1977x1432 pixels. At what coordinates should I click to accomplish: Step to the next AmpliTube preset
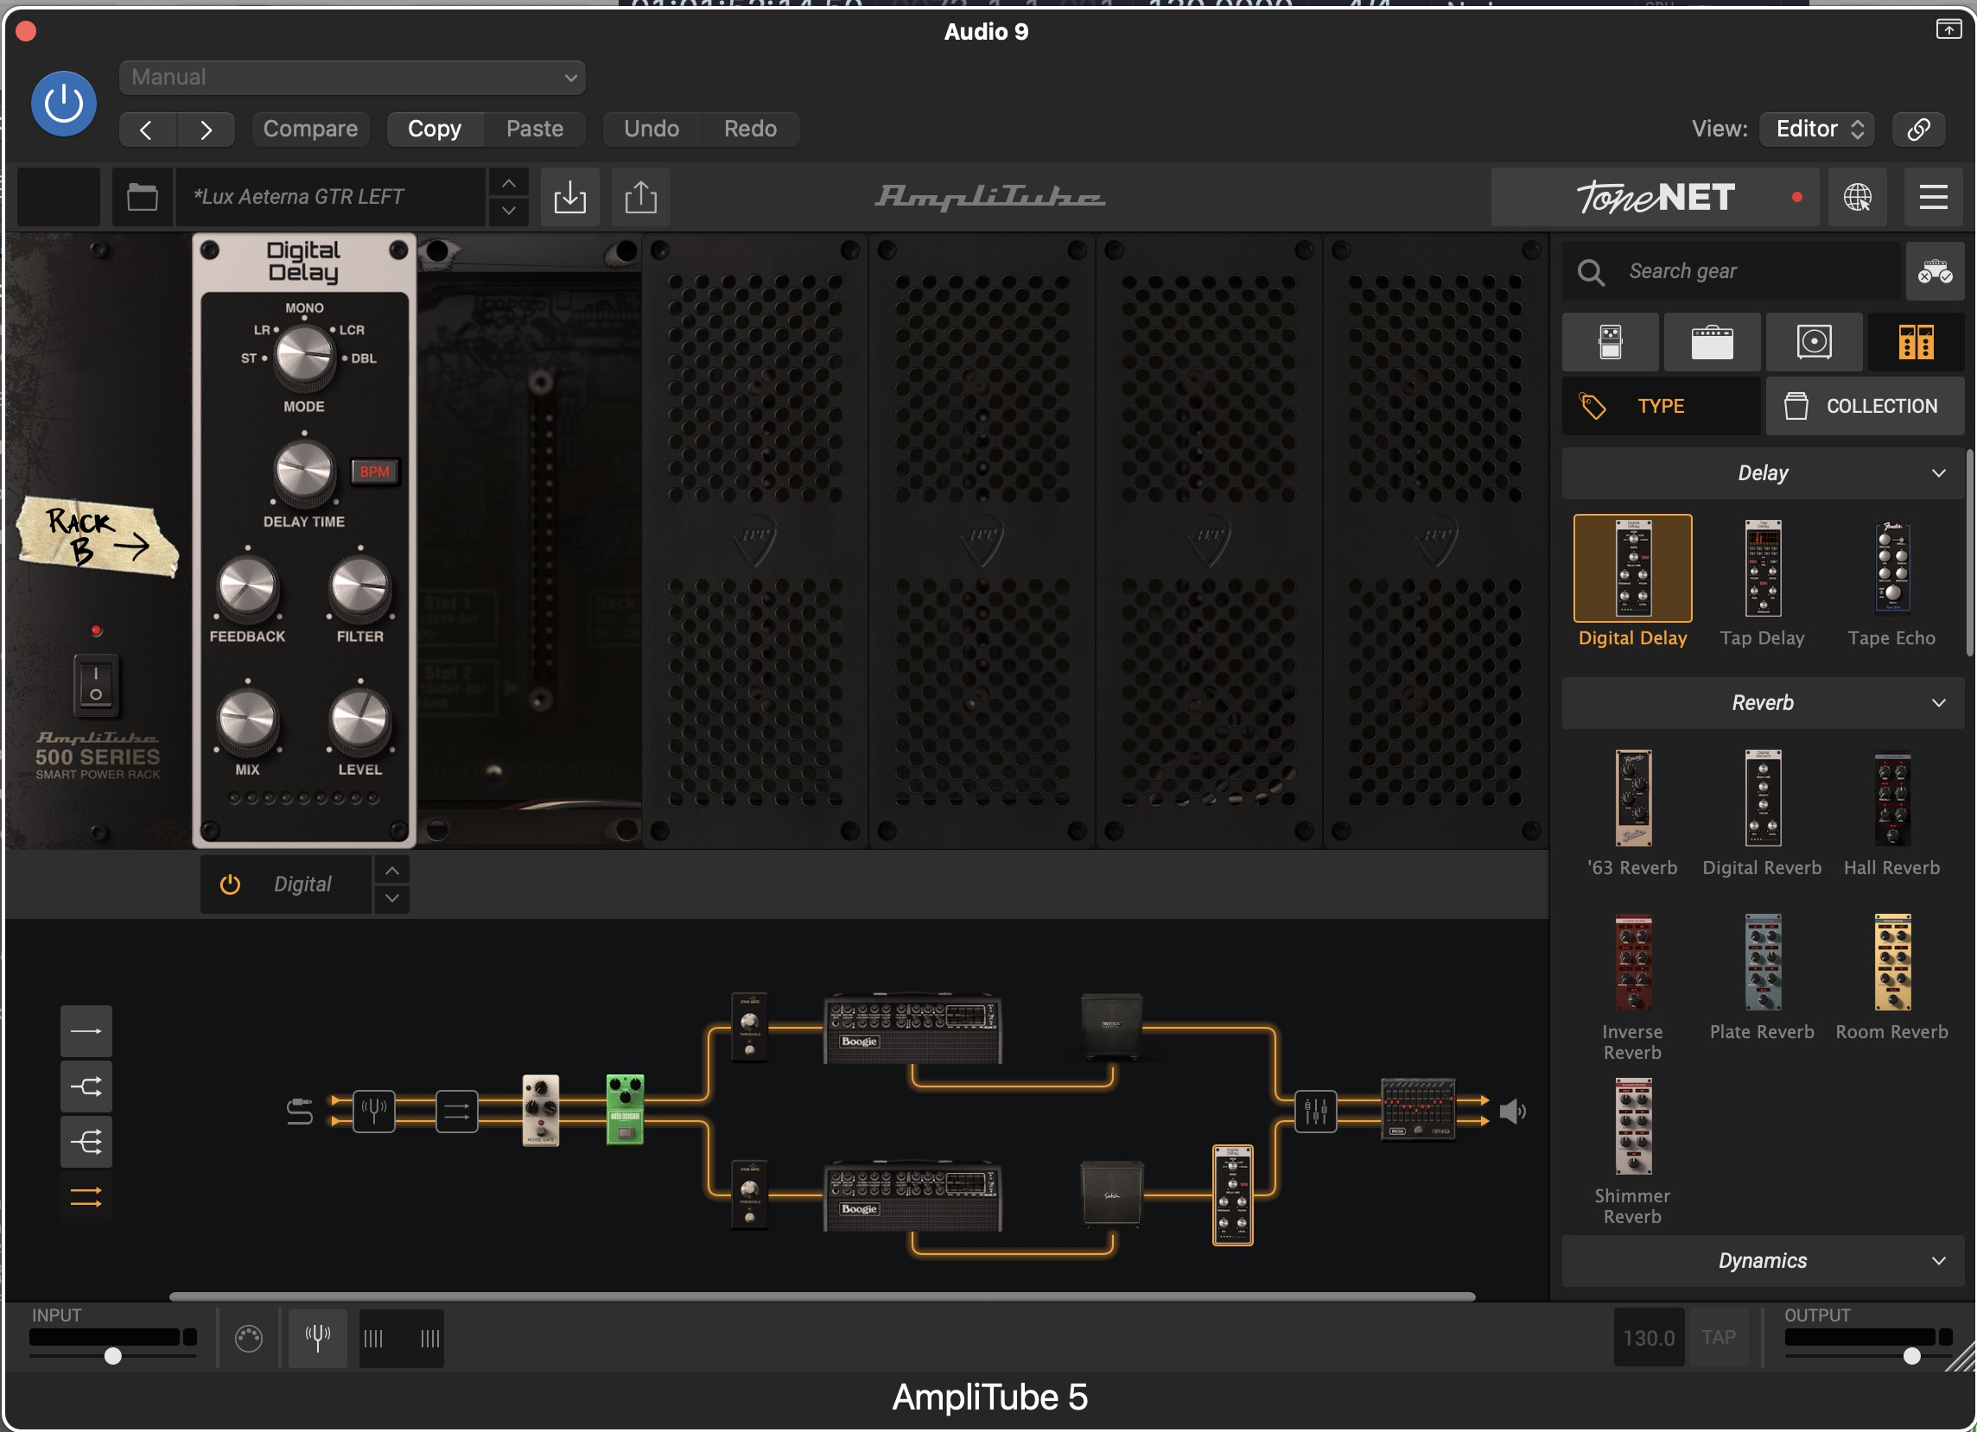click(x=508, y=212)
